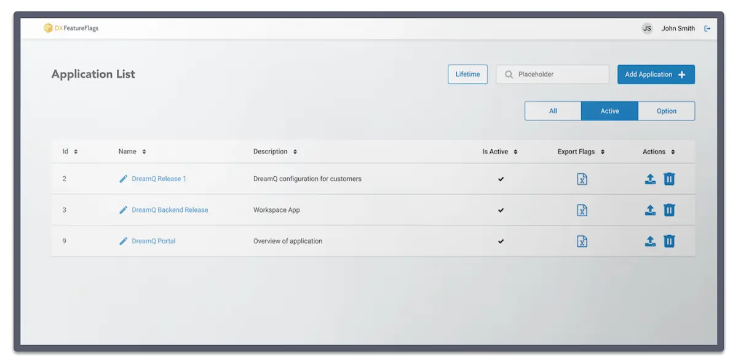This screenshot has height=363, width=738.
Task: Toggle the active checkmark for DreamQ Backend Release
Action: 501,209
